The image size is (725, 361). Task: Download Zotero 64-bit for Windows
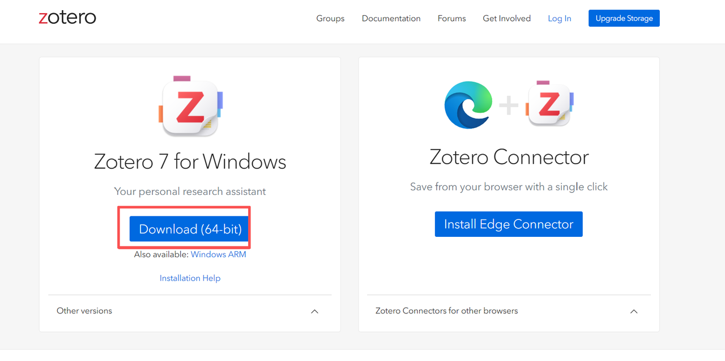(x=190, y=229)
